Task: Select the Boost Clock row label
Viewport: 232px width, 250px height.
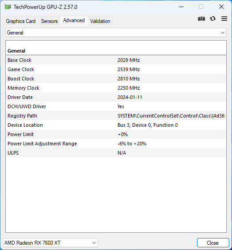Action: coord(21,79)
